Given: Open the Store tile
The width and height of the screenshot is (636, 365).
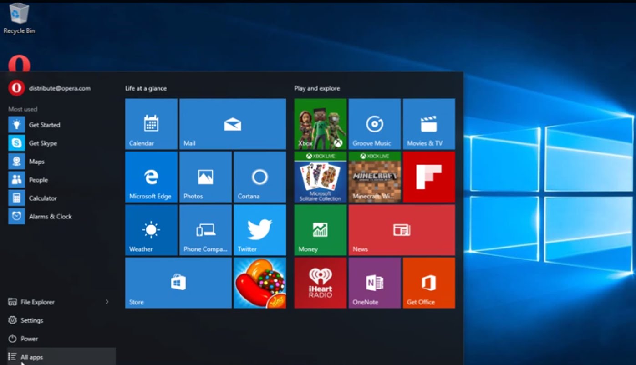Looking at the screenshot, I should (x=178, y=283).
